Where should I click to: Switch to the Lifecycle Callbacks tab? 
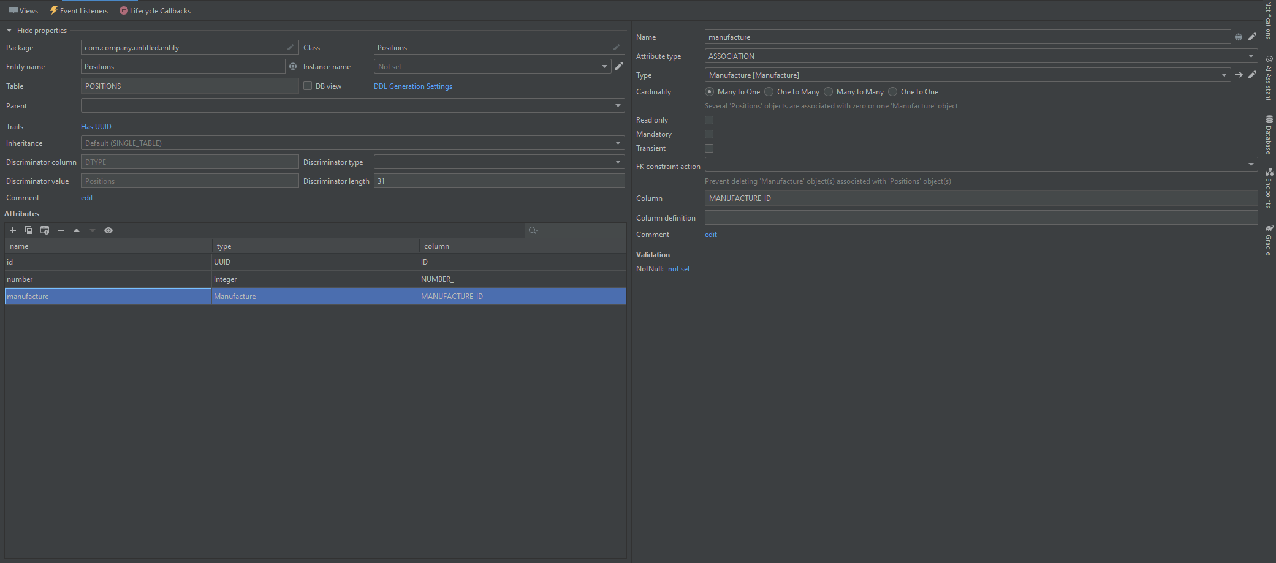[x=155, y=10]
